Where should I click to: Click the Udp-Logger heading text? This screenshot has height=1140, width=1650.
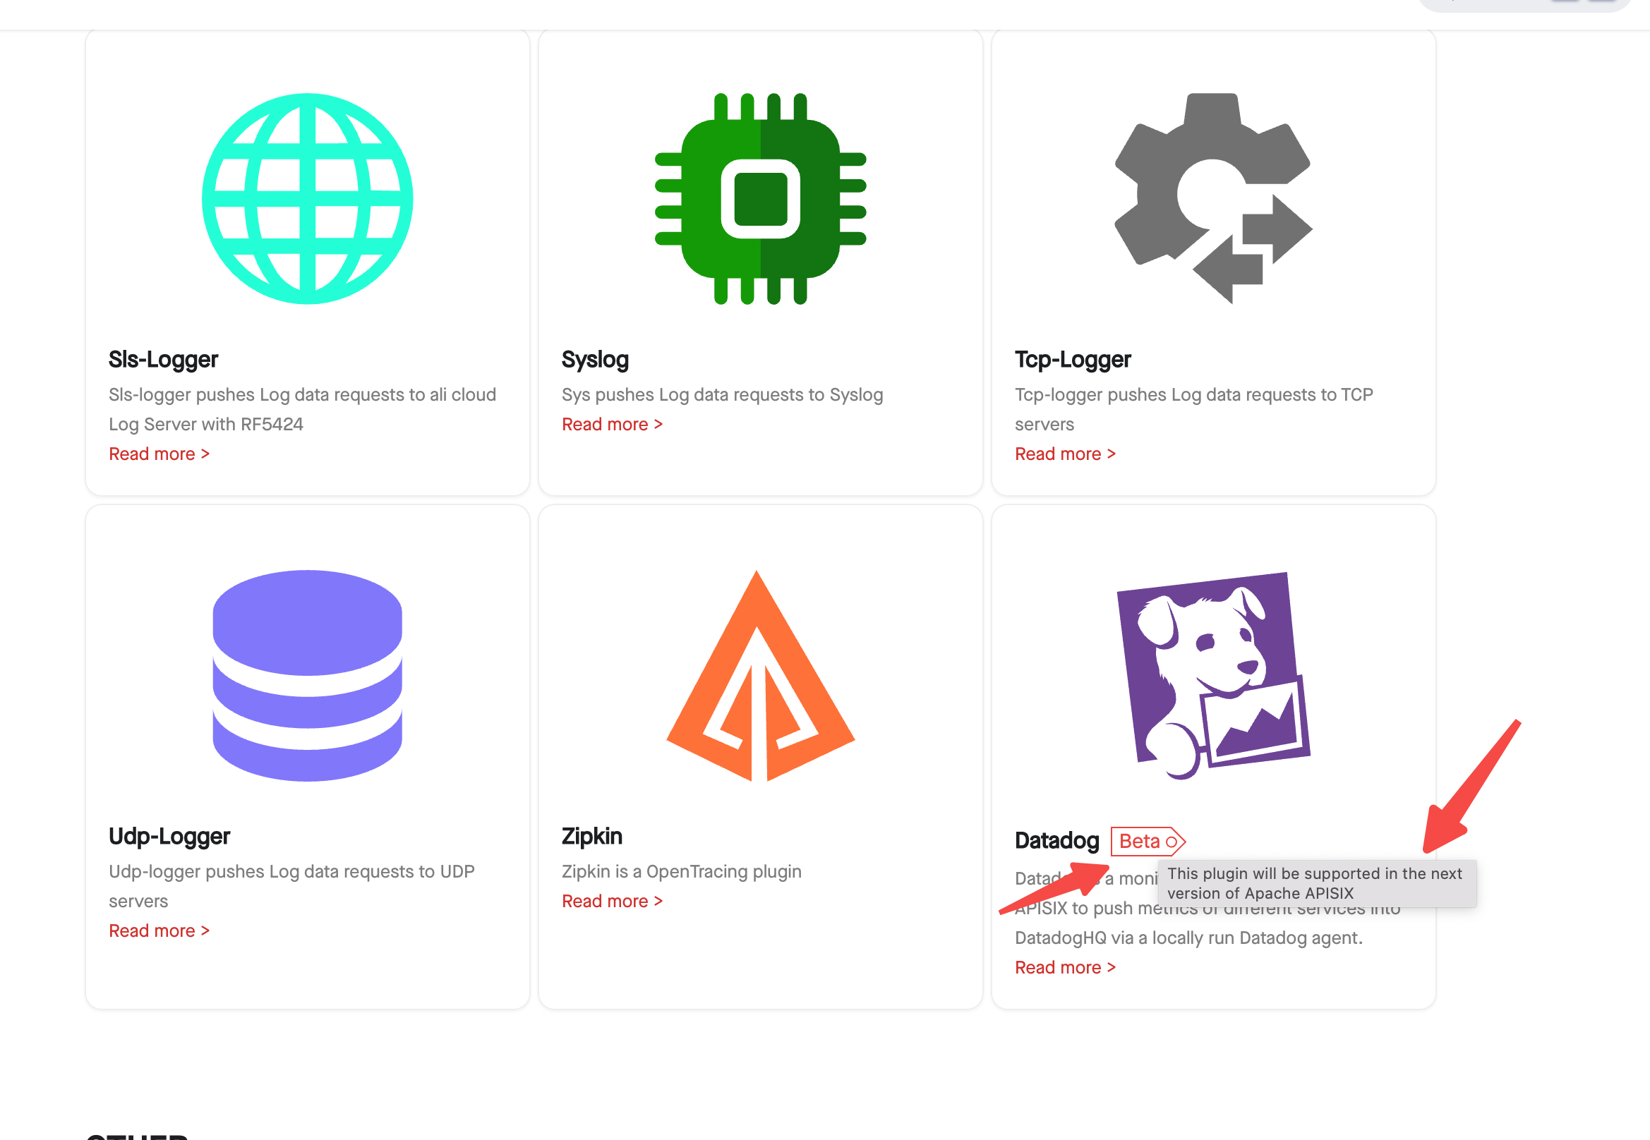(x=169, y=836)
